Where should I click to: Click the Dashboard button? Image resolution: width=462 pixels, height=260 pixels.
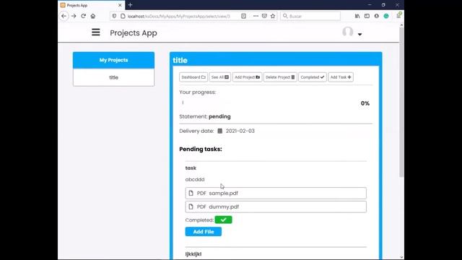pos(193,77)
